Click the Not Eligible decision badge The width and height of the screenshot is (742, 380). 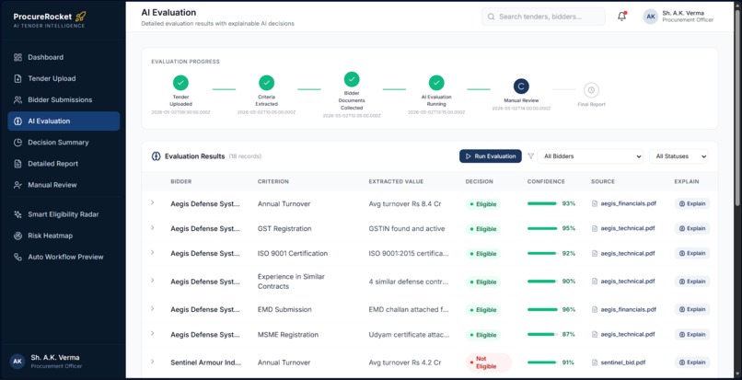488,363
